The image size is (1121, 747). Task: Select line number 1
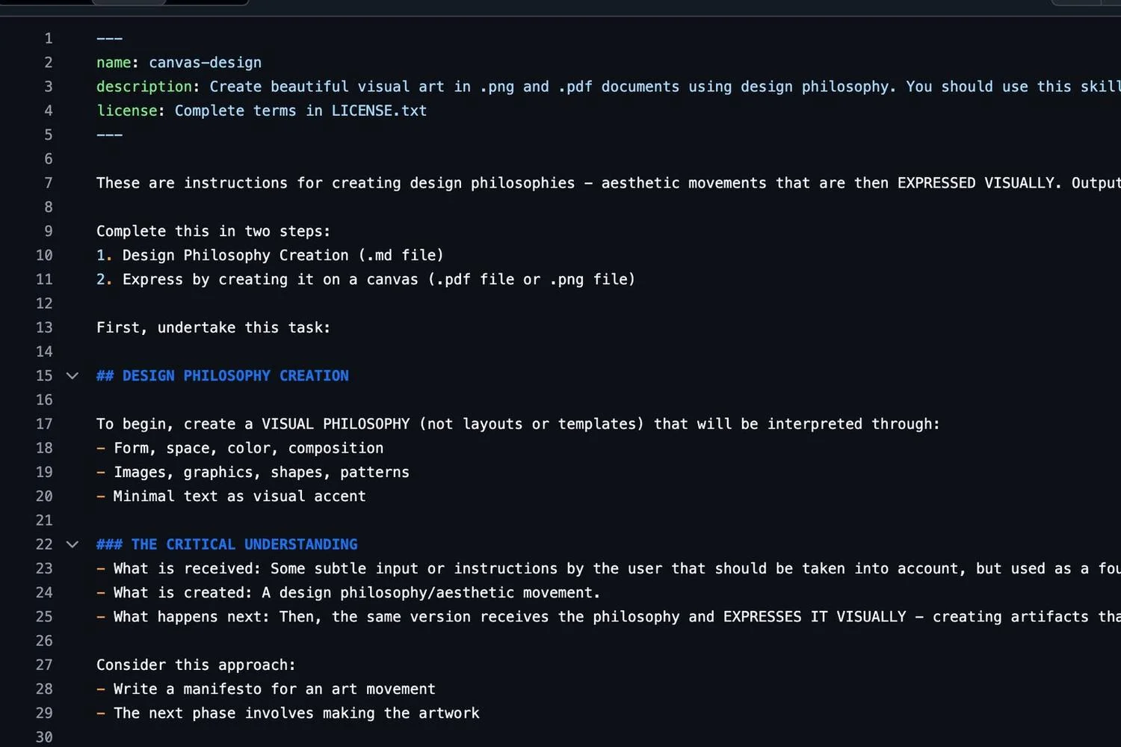tap(49, 38)
